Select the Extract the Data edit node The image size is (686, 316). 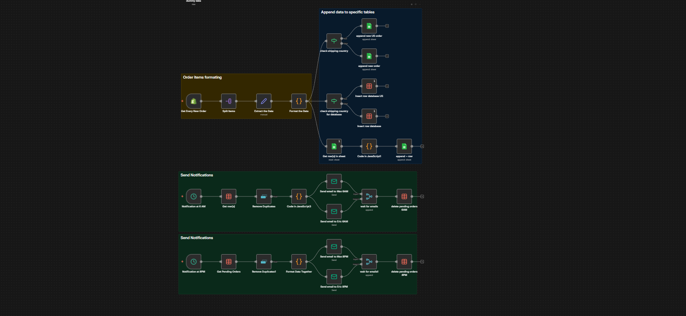[264, 101]
